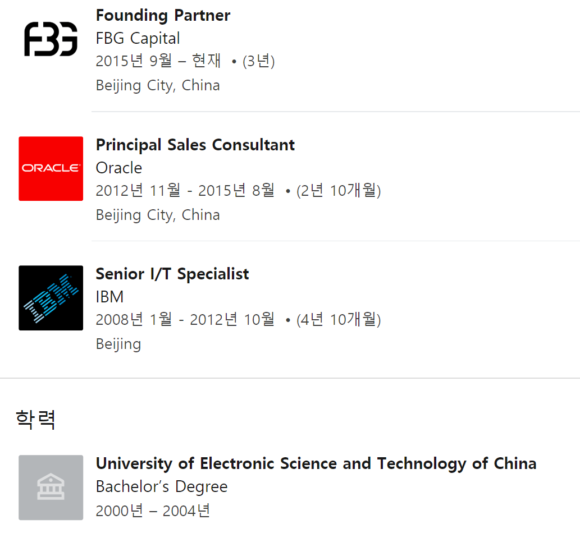The width and height of the screenshot is (580, 538).
Task: Click the 2015년 9월 – 현재 date range
Action: (x=158, y=61)
